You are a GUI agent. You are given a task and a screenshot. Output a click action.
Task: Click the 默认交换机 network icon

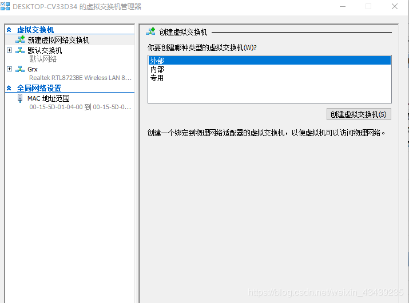click(20, 50)
